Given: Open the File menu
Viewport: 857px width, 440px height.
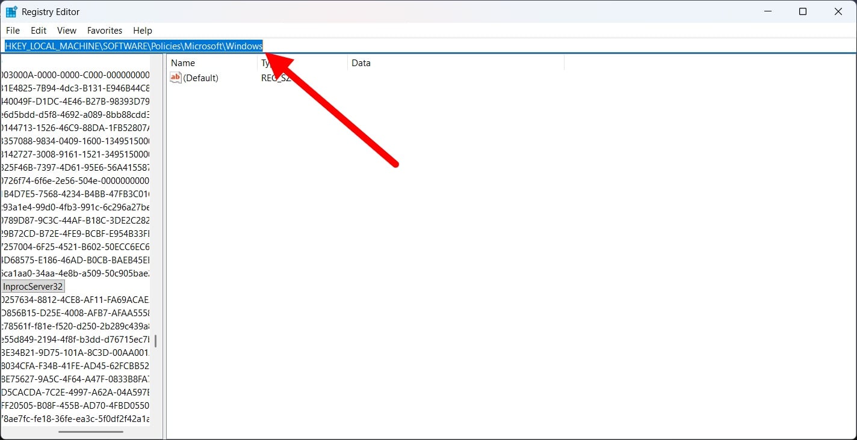Looking at the screenshot, I should pos(13,30).
